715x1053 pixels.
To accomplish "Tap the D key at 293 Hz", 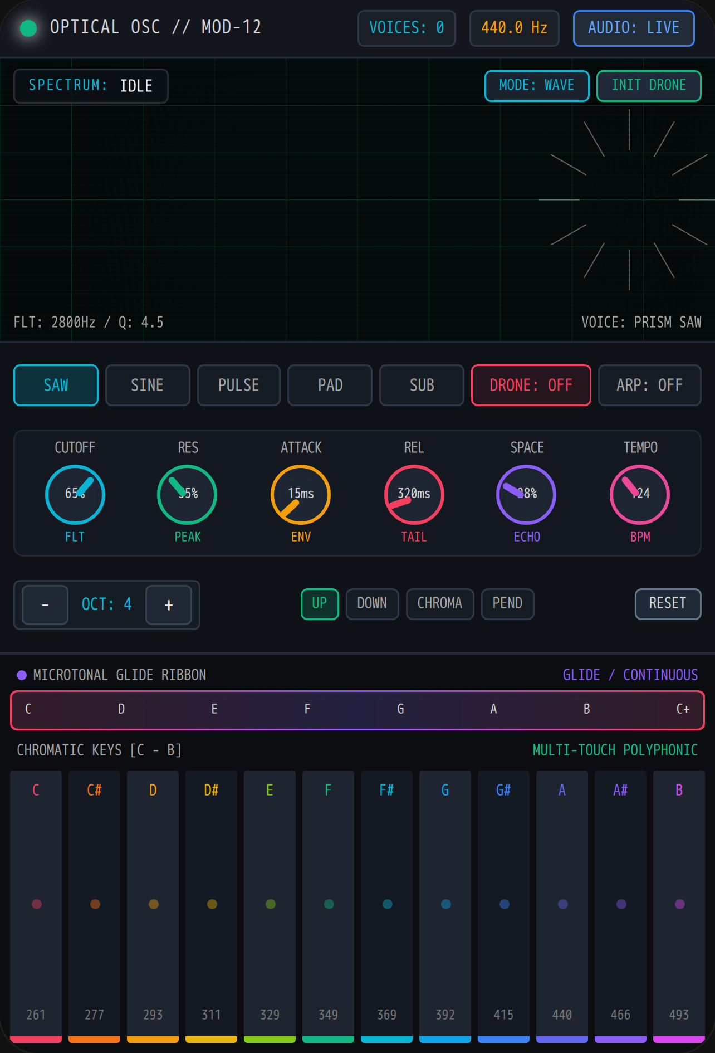I will (x=153, y=906).
